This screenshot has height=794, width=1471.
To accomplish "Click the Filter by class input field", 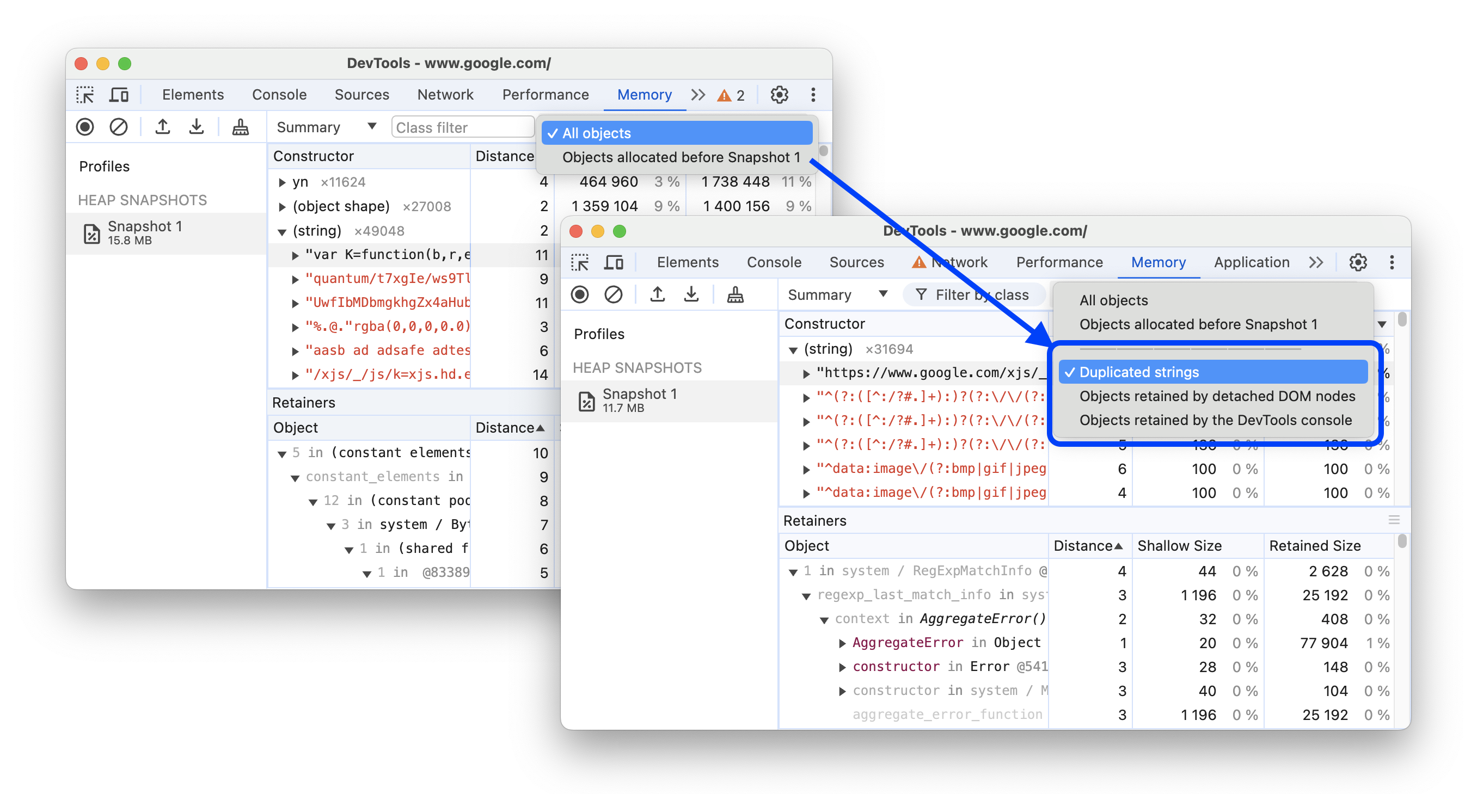I will tap(969, 296).
